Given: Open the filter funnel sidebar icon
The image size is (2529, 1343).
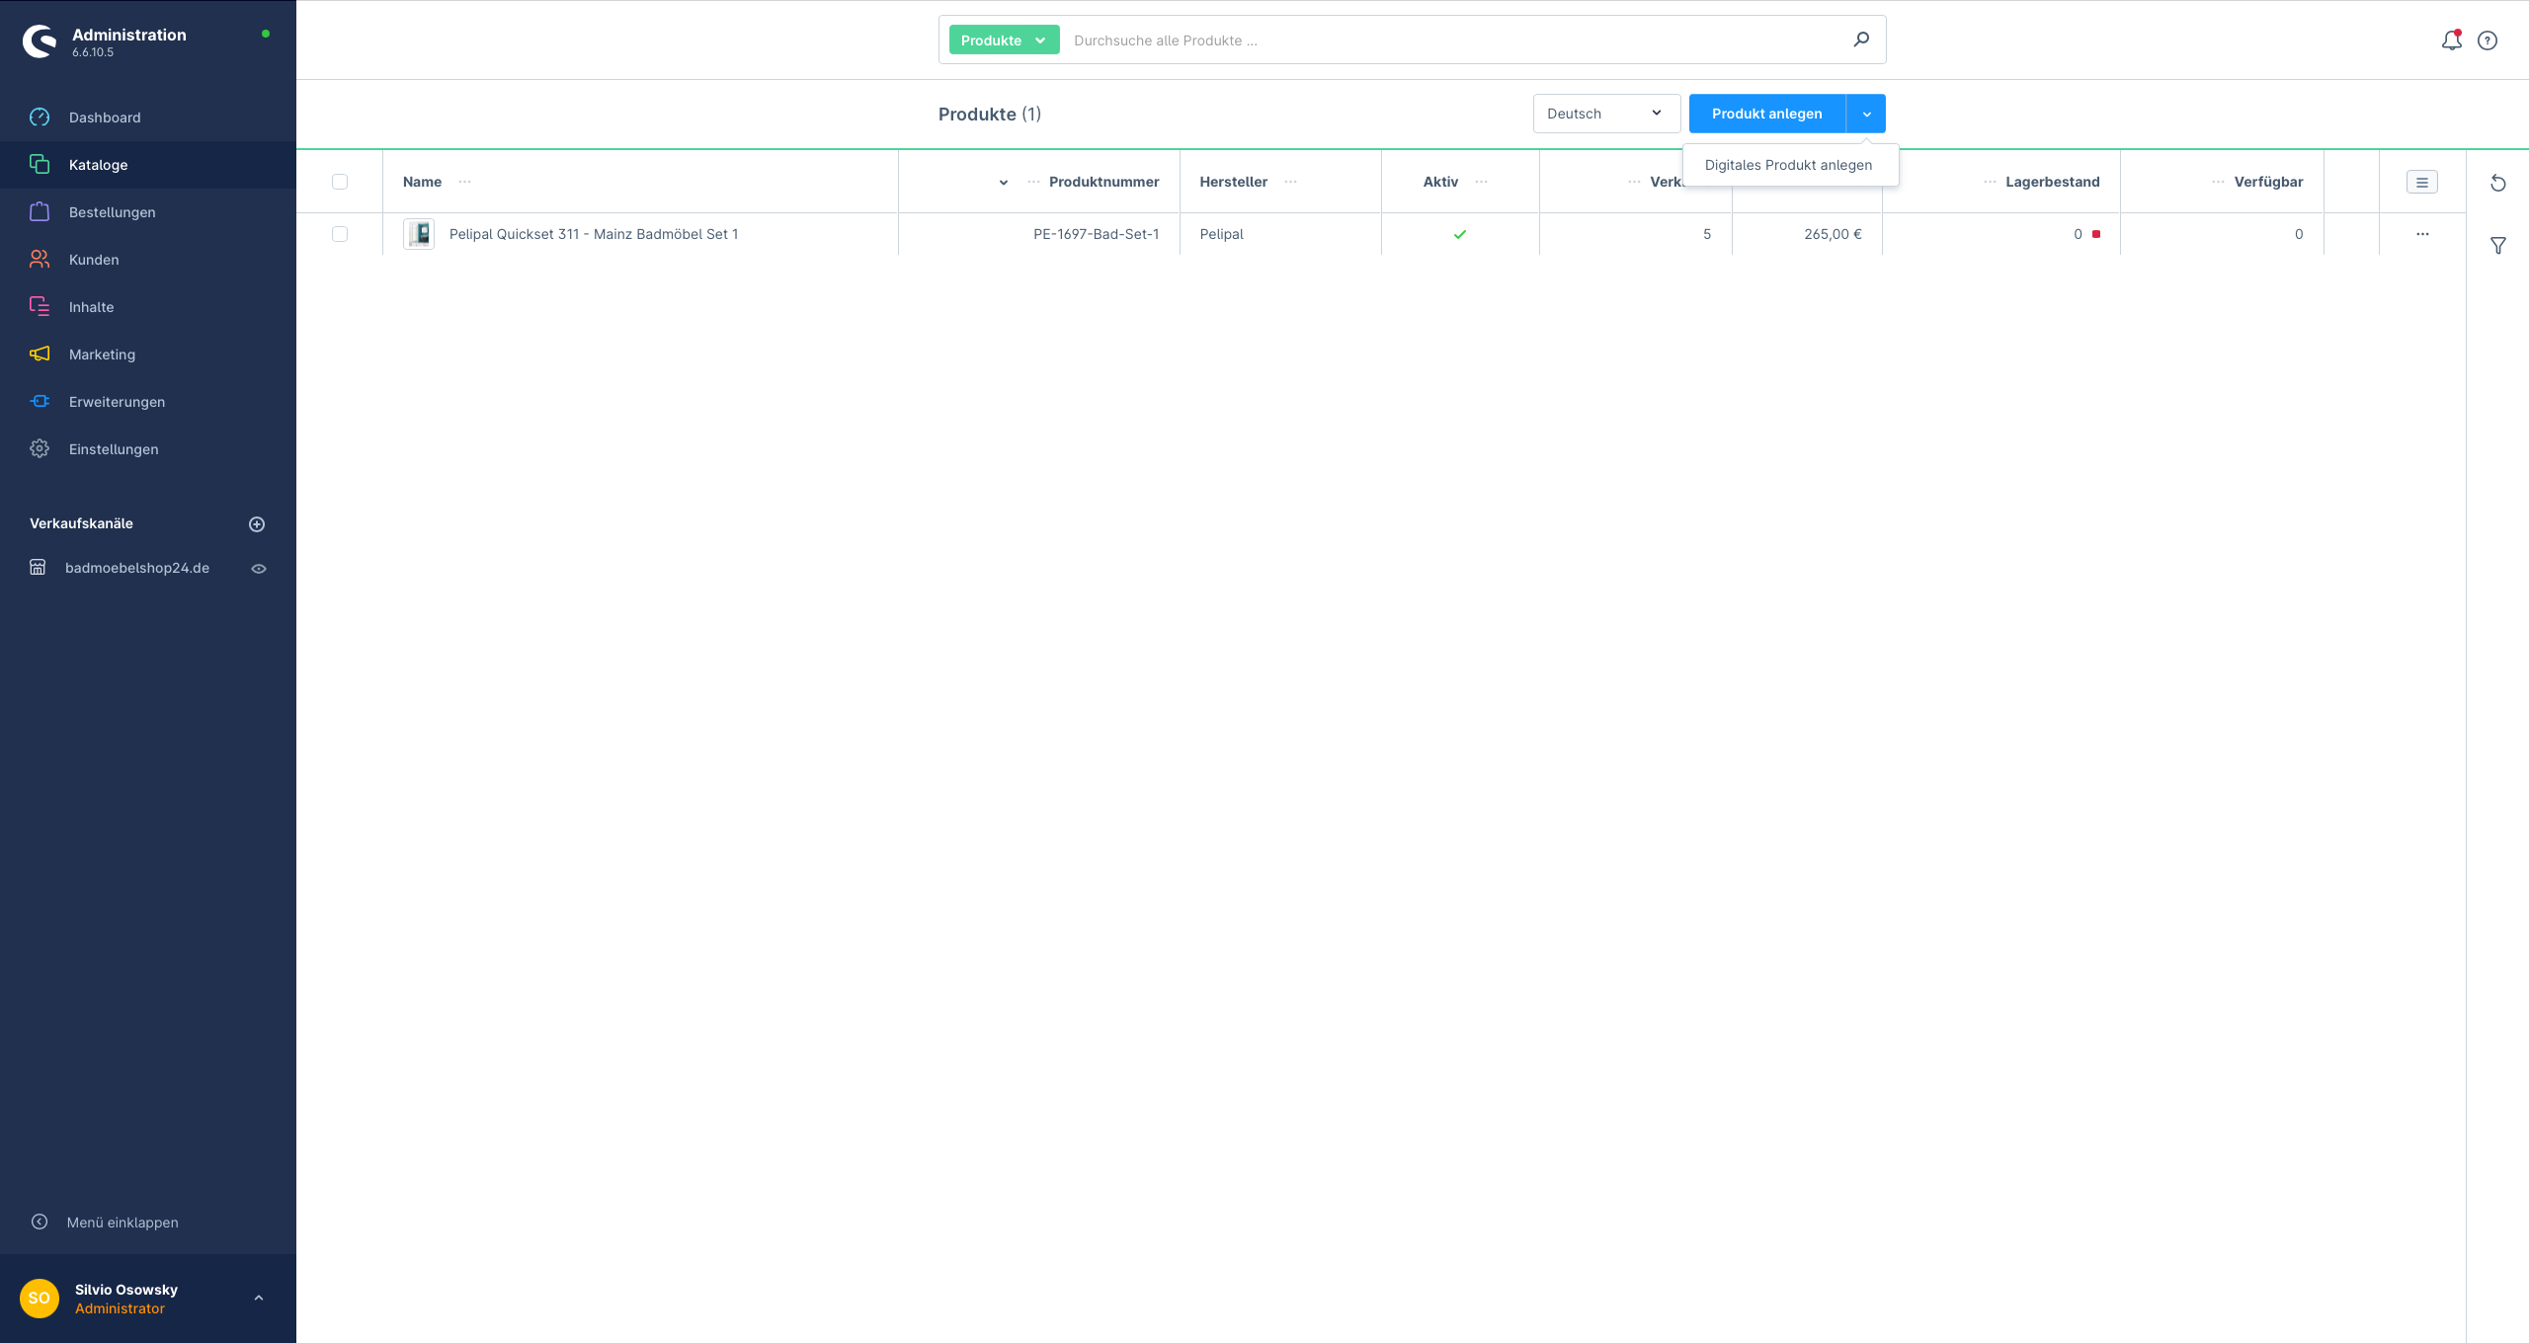Looking at the screenshot, I should point(2497,246).
